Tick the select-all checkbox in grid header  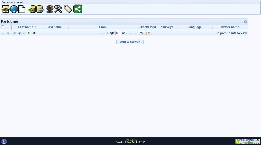(x=3, y=27)
